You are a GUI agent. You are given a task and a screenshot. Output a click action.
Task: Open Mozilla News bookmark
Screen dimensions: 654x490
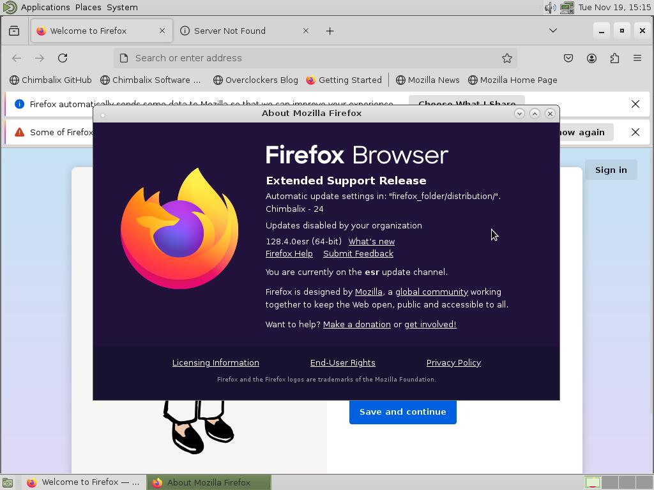tap(427, 80)
